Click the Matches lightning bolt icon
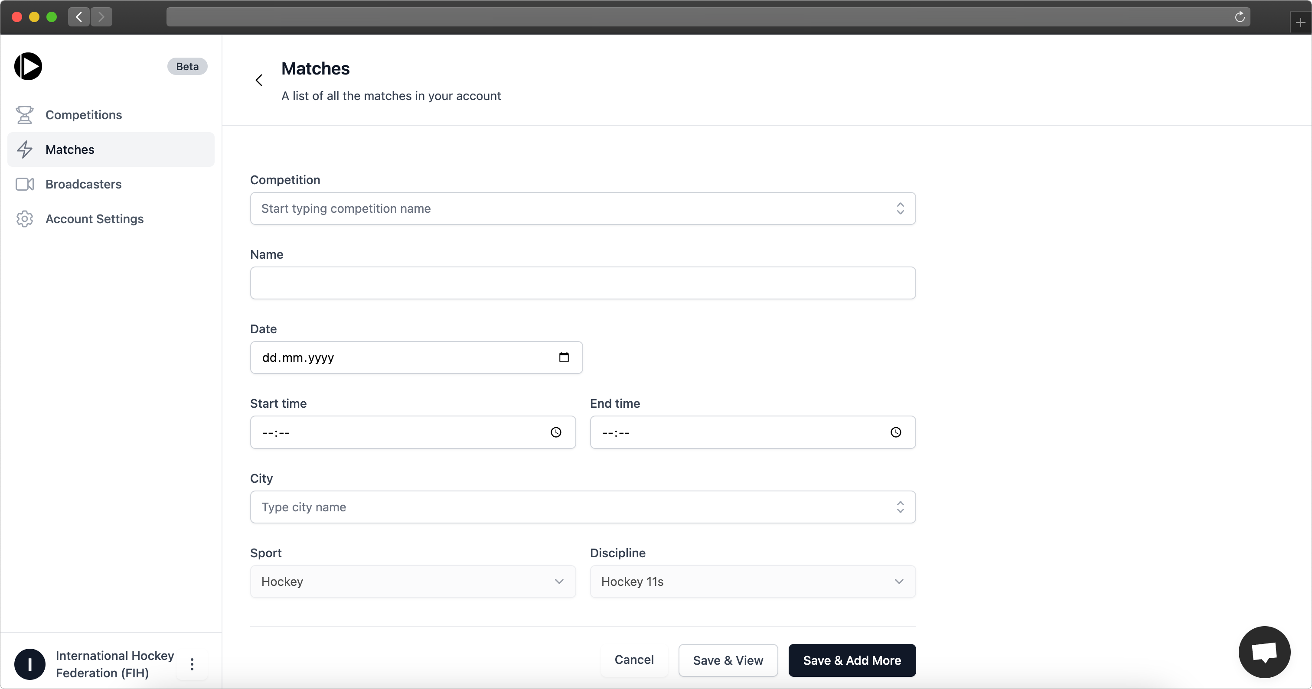This screenshot has height=689, width=1312. pyautogui.click(x=25, y=149)
